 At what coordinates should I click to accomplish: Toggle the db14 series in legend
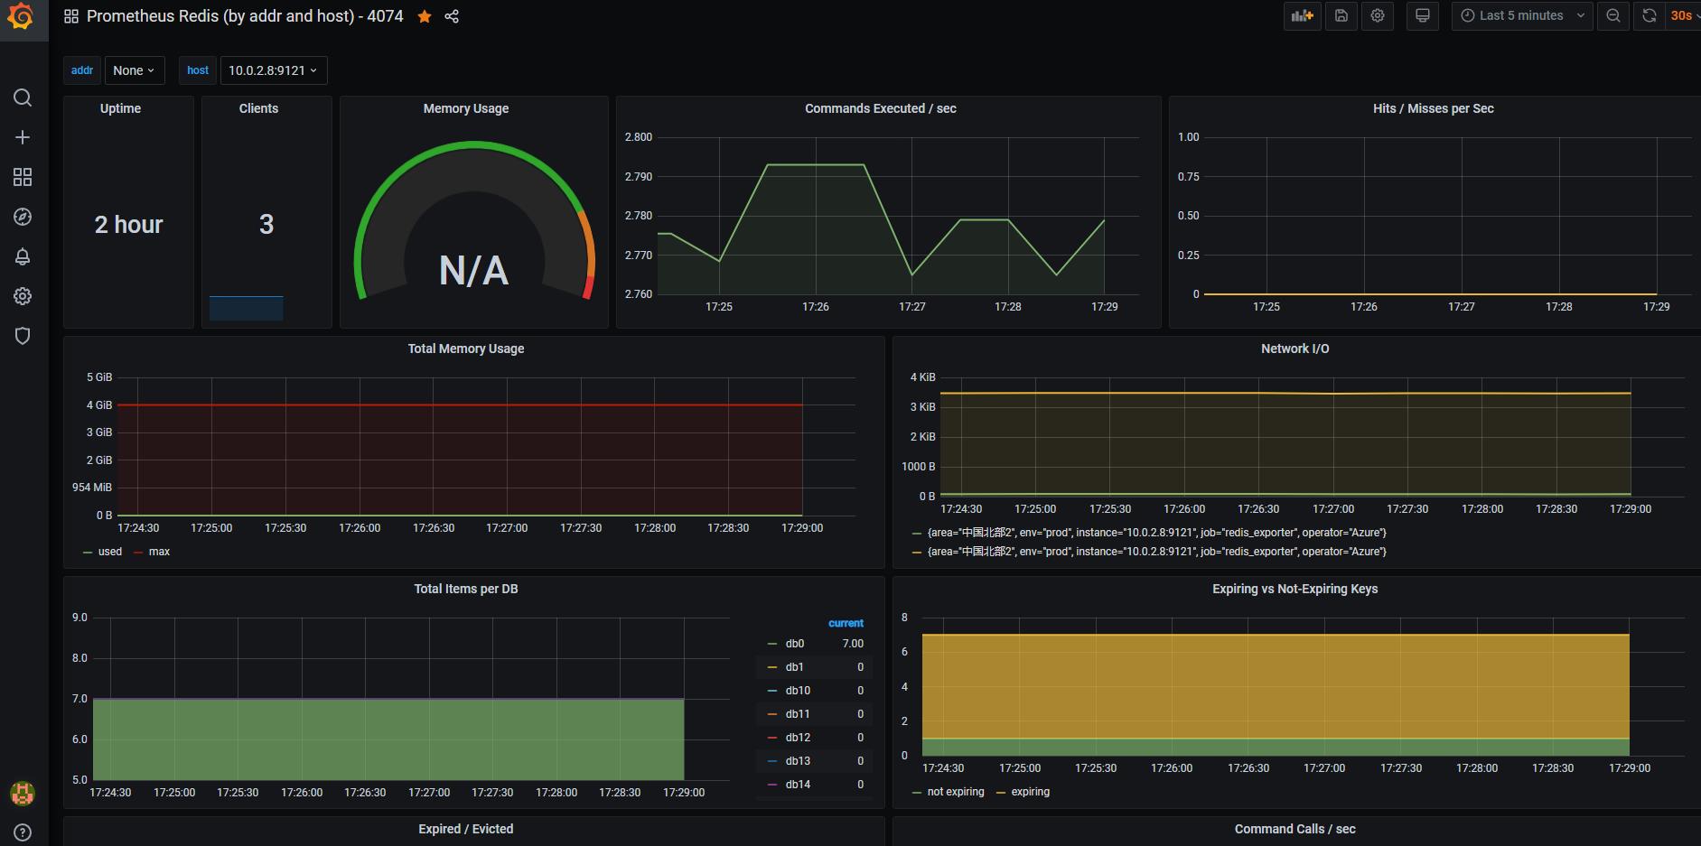click(798, 785)
